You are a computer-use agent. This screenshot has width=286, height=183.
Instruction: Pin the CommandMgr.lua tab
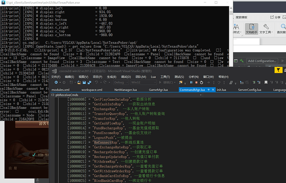coord(208,90)
